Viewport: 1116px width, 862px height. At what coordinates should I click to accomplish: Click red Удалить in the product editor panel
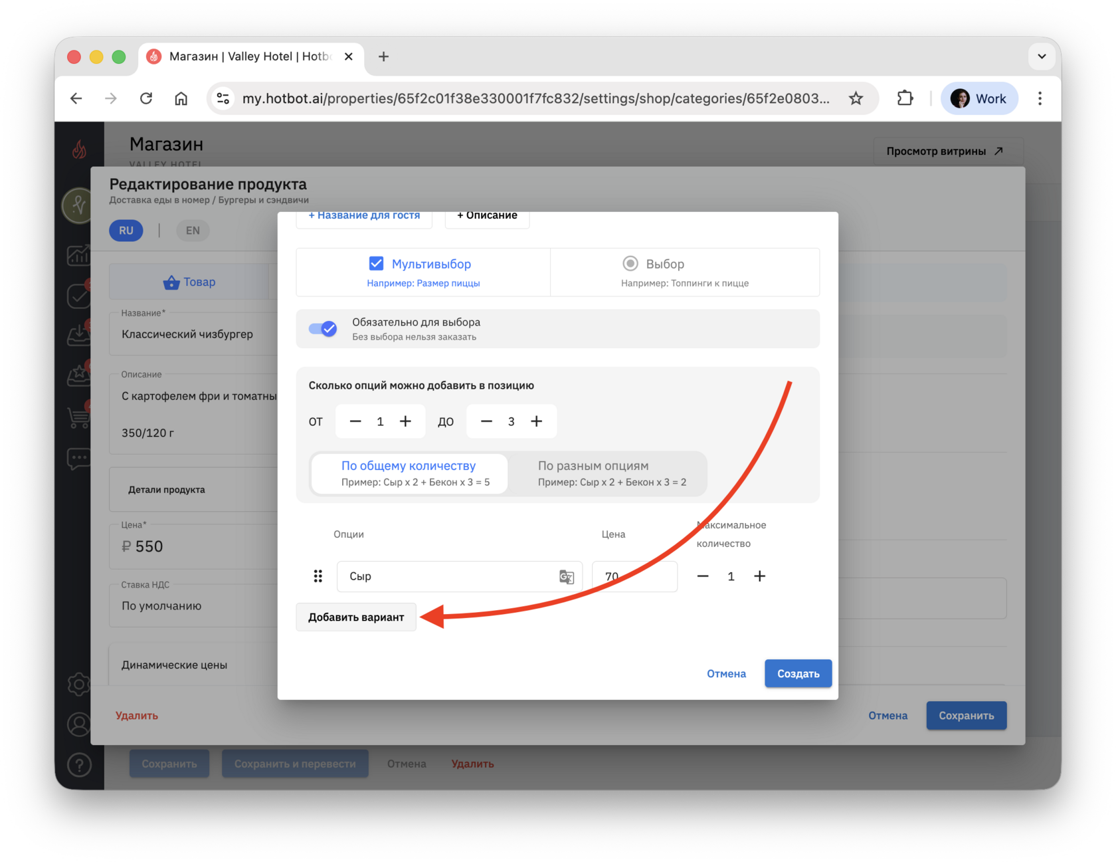point(137,716)
